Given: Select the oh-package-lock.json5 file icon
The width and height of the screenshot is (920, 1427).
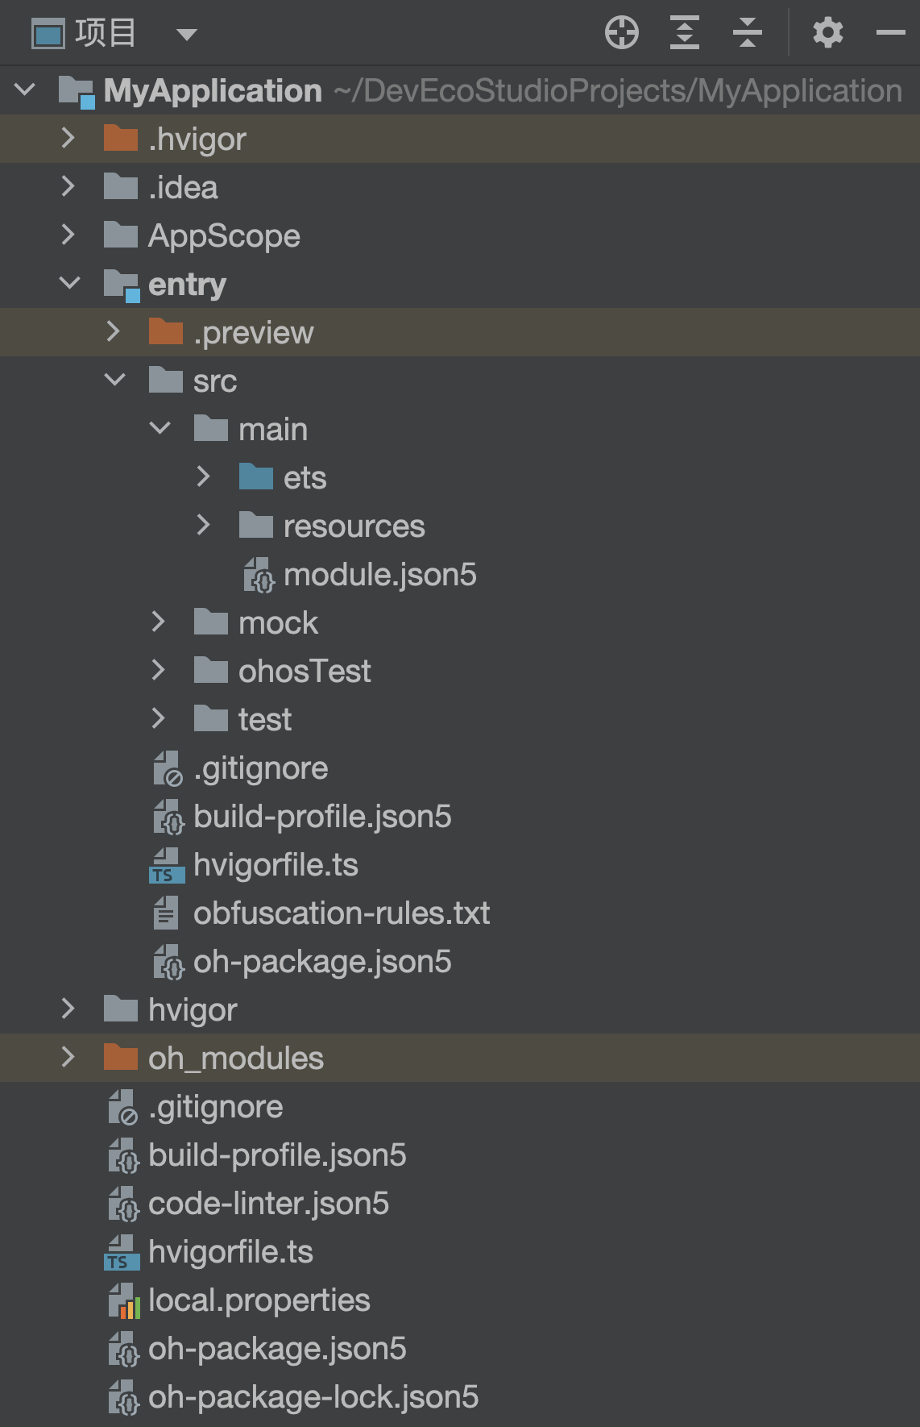Looking at the screenshot, I should coord(124,1397).
